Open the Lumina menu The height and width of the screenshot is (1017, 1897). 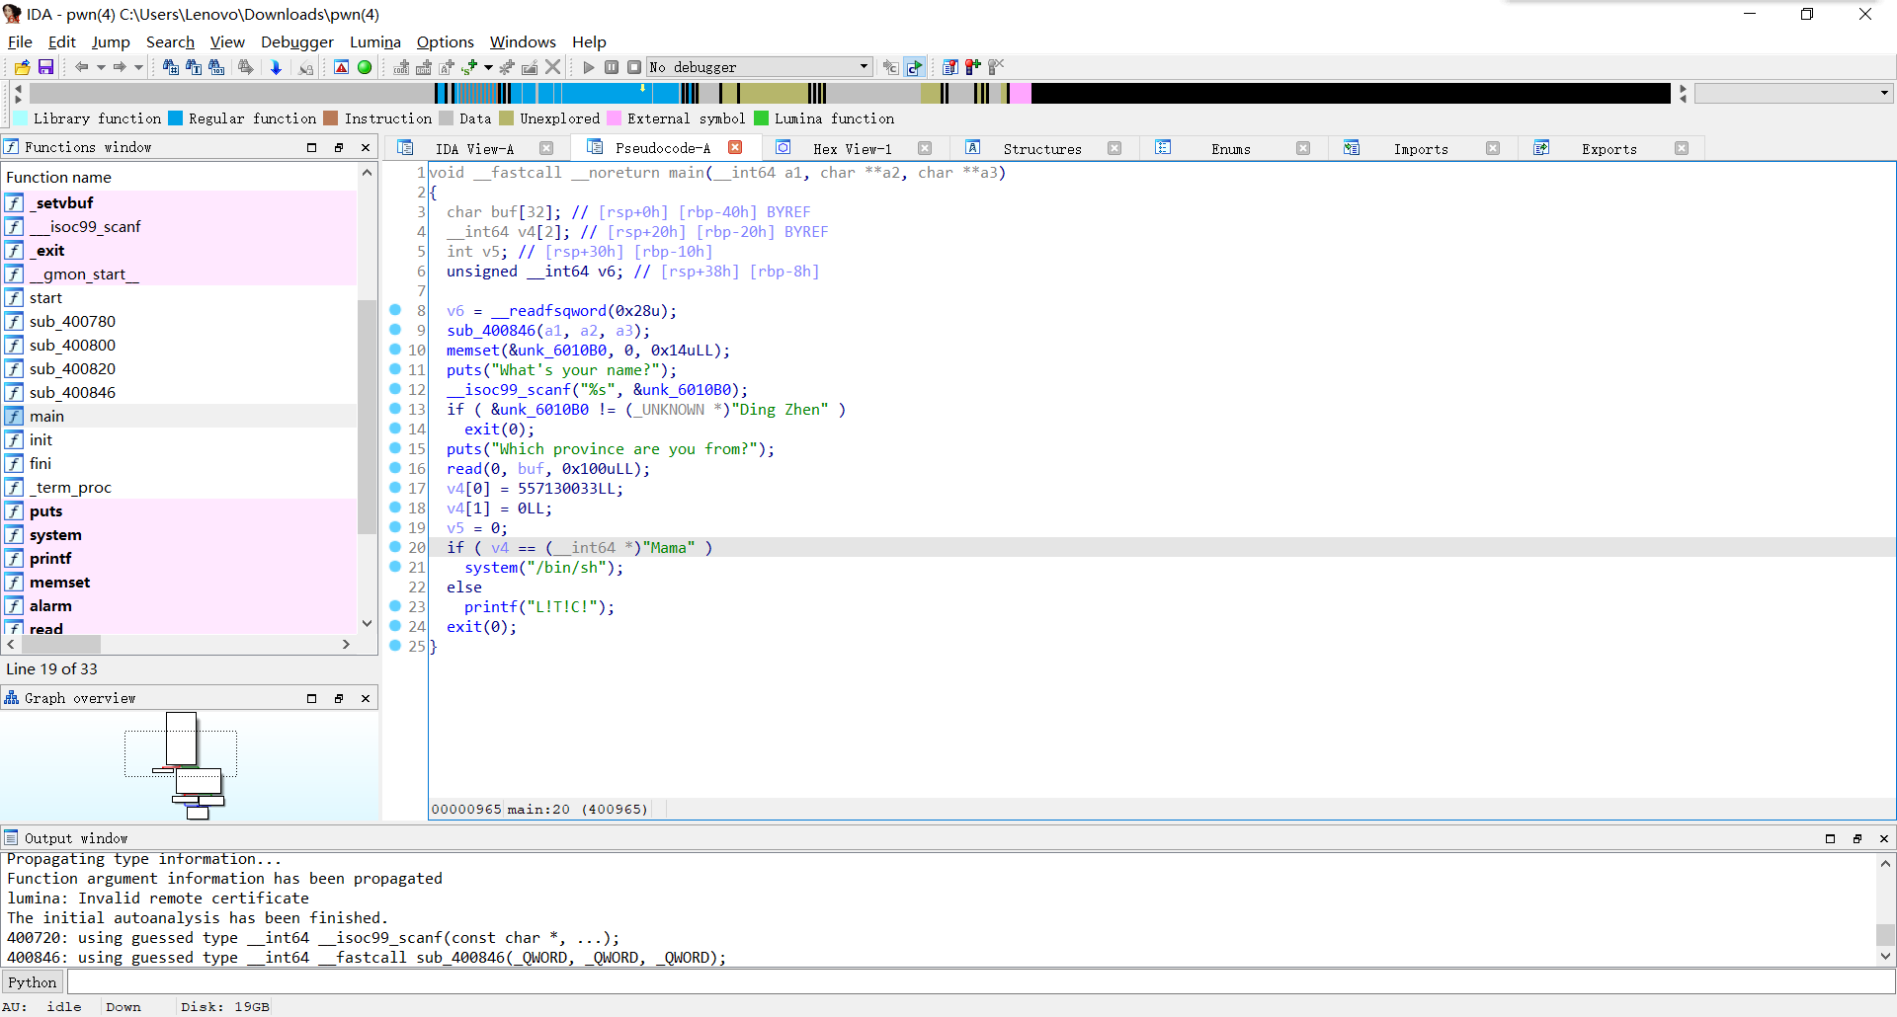click(375, 41)
